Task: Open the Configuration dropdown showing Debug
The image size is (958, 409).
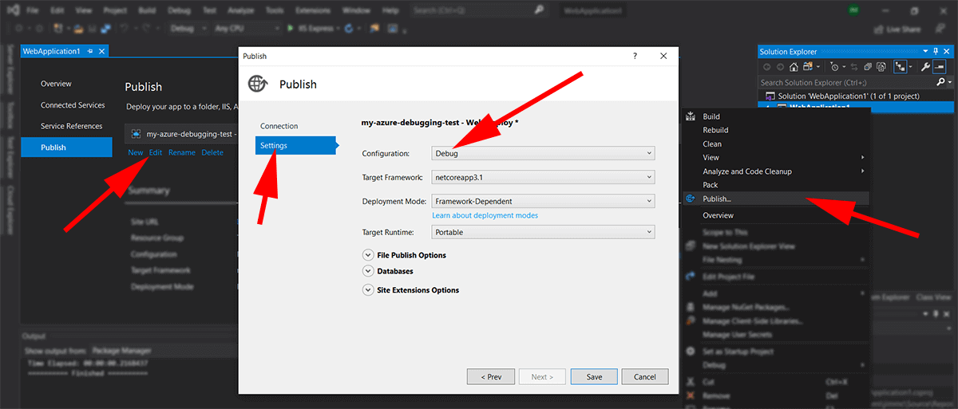Action: pyautogui.click(x=543, y=153)
